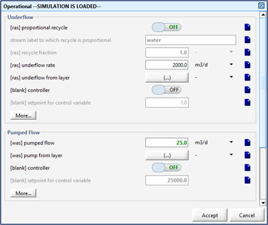Toggle [ras] proportional recycle switch
Screen dimensions: 268x225
coord(166,27)
